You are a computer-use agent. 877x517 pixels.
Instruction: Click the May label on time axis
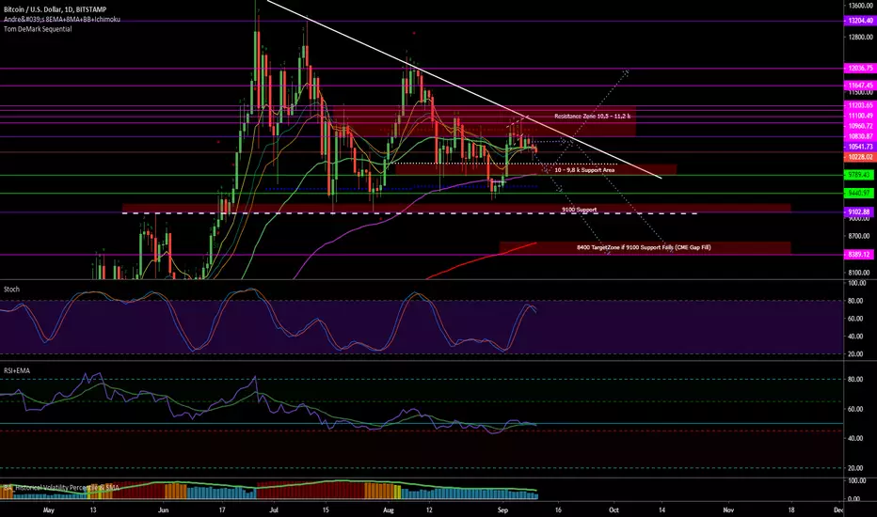tap(49, 509)
